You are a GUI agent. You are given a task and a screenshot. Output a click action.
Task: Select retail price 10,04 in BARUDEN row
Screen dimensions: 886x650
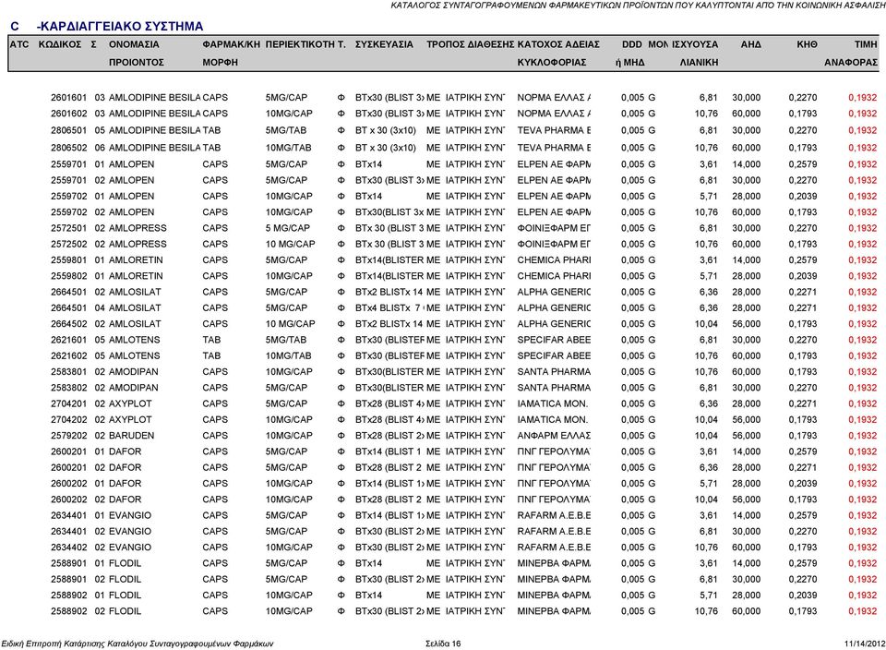706,436
